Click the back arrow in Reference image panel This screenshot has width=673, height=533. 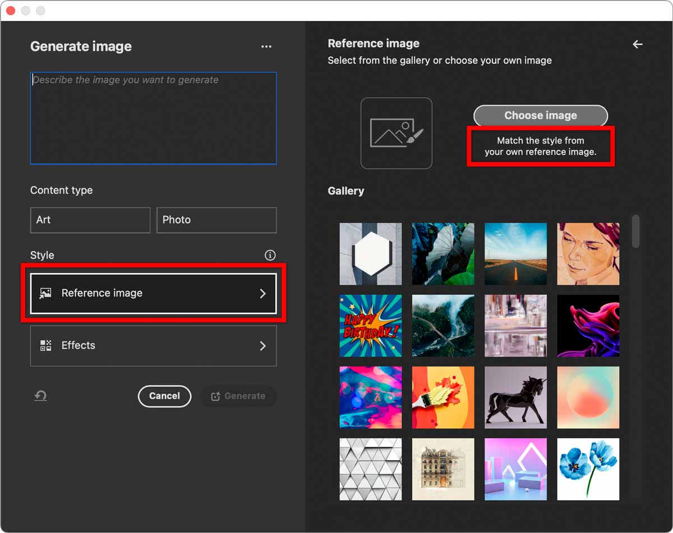[638, 44]
